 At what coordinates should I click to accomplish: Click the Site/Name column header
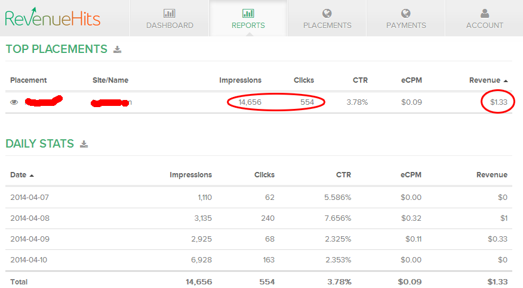tap(110, 80)
